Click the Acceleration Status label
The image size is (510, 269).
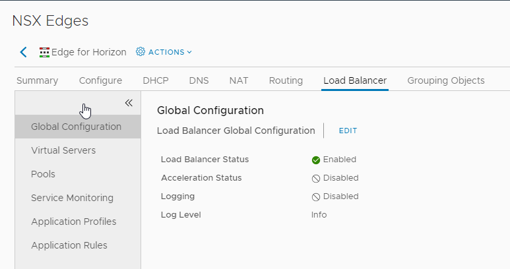click(201, 178)
